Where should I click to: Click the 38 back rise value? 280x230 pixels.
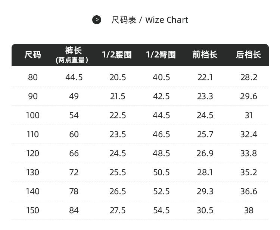[249, 210]
